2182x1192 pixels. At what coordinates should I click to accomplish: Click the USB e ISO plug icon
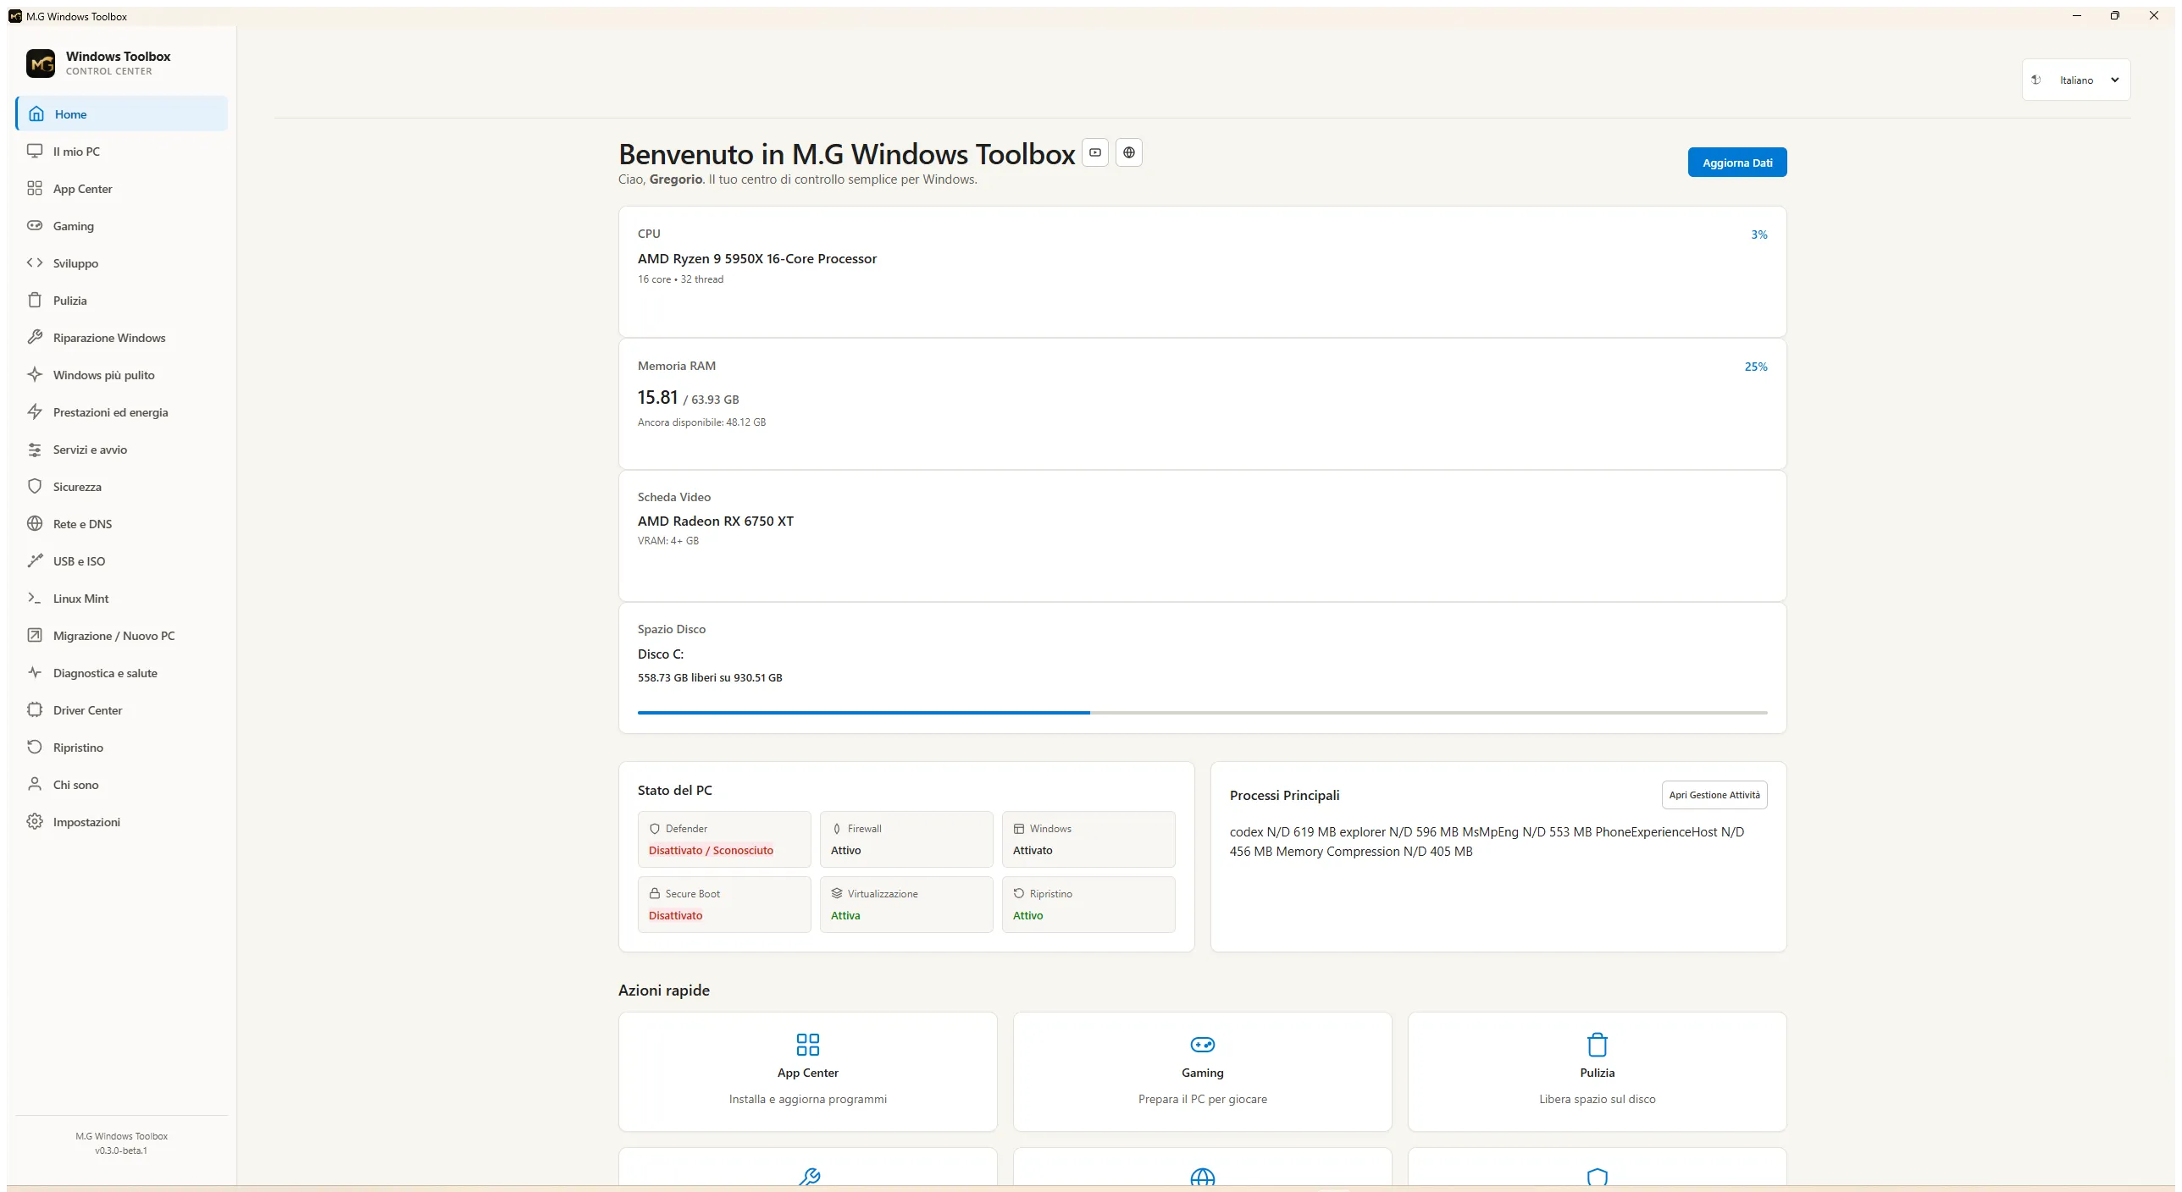click(x=35, y=560)
